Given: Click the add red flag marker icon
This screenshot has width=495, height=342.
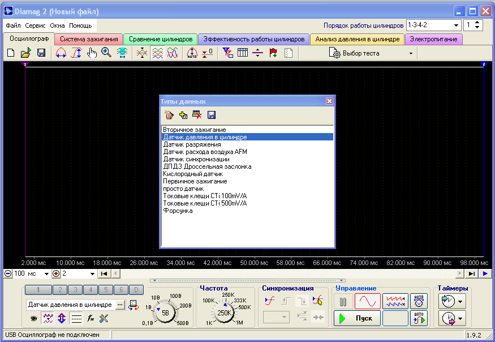Looking at the screenshot, I should pyautogui.click(x=273, y=53).
